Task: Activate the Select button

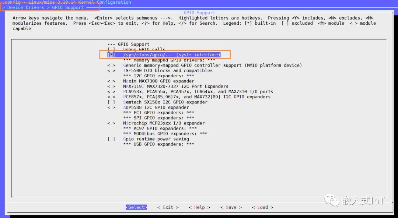Action: (x=136, y=207)
